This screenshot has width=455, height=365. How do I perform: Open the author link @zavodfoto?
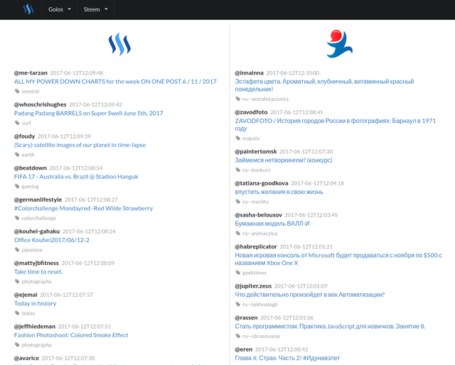click(x=251, y=112)
